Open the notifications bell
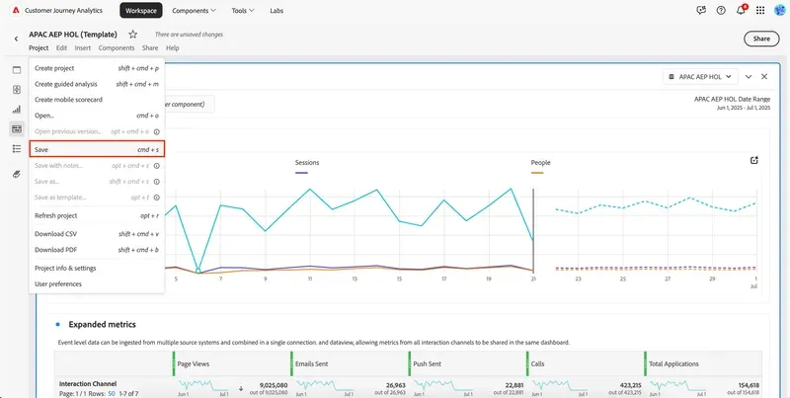Image resolution: width=790 pixels, height=398 pixels. pos(741,10)
